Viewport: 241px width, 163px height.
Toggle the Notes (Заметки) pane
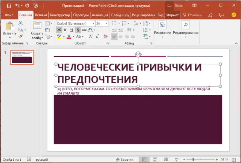(125, 160)
